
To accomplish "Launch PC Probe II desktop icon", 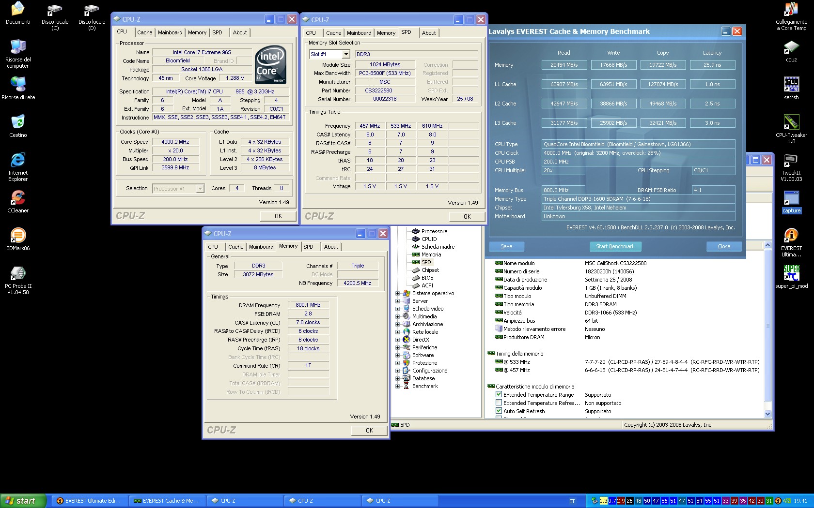I will (18, 280).
